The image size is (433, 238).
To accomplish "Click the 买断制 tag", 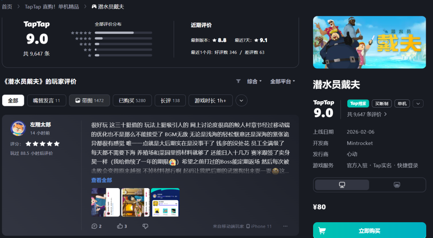I will (382, 103).
